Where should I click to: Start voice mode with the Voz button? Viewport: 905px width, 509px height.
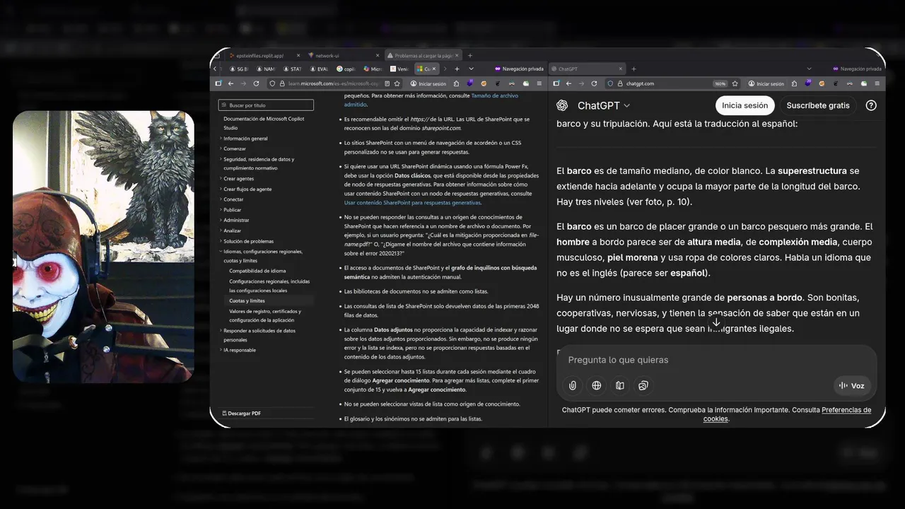coord(851,385)
